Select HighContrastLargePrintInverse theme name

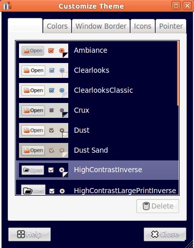[125, 191]
